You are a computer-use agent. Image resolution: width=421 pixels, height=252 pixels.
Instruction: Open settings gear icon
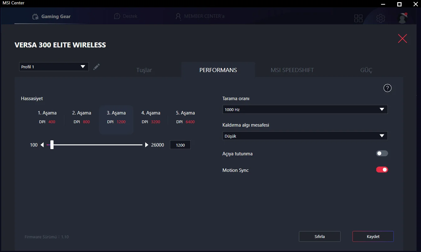coord(381,18)
